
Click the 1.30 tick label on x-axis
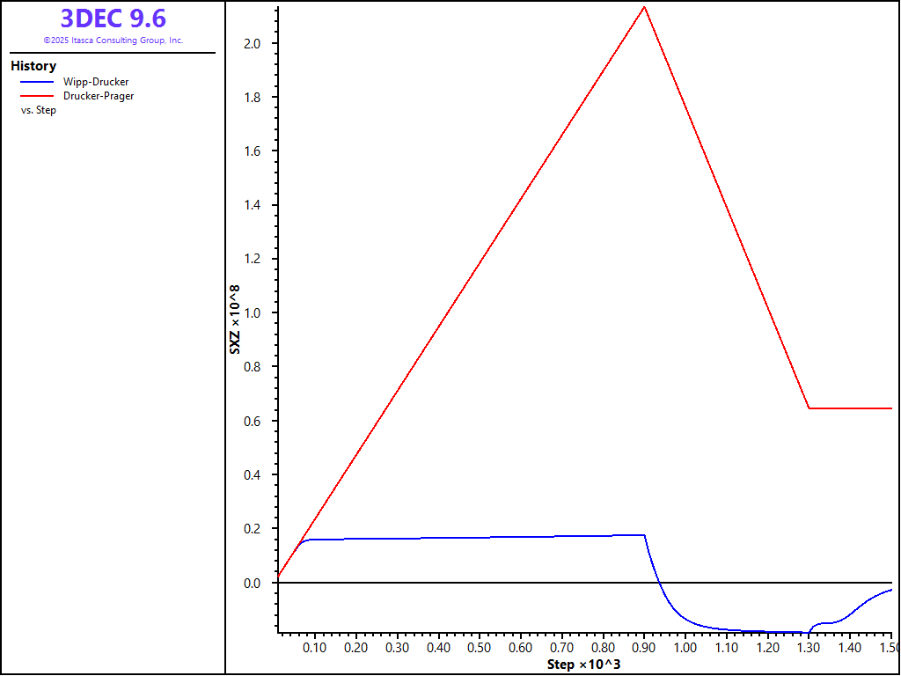click(x=809, y=648)
